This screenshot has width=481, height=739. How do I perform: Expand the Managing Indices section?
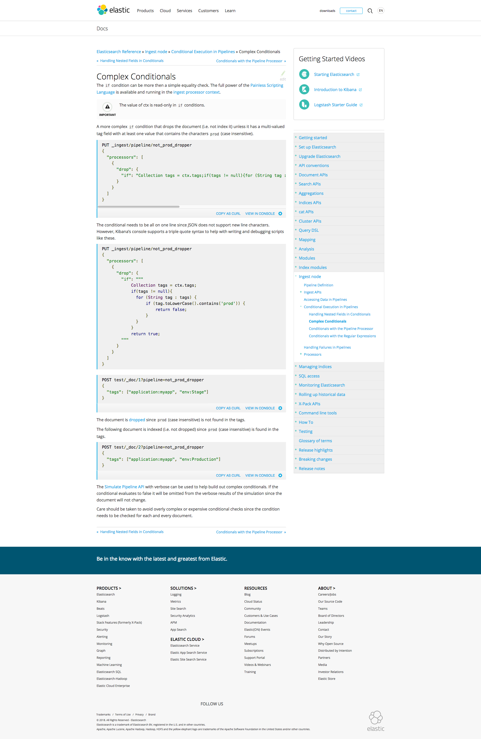[x=296, y=366]
